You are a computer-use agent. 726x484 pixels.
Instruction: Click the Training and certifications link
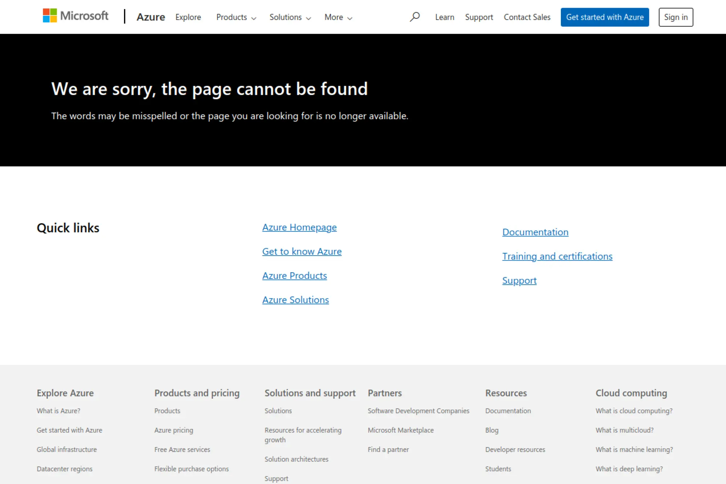coord(557,256)
